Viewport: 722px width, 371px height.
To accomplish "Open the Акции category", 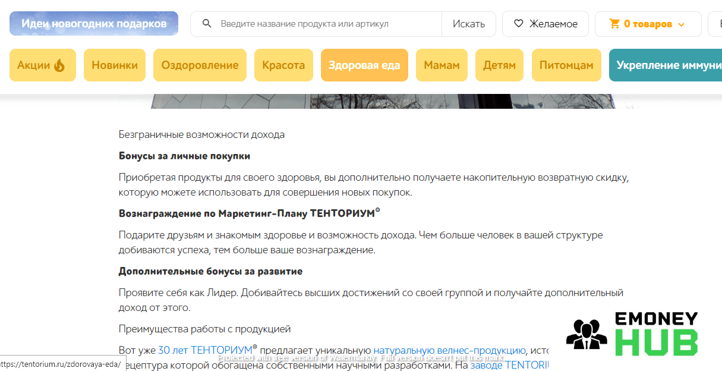I will (43, 65).
